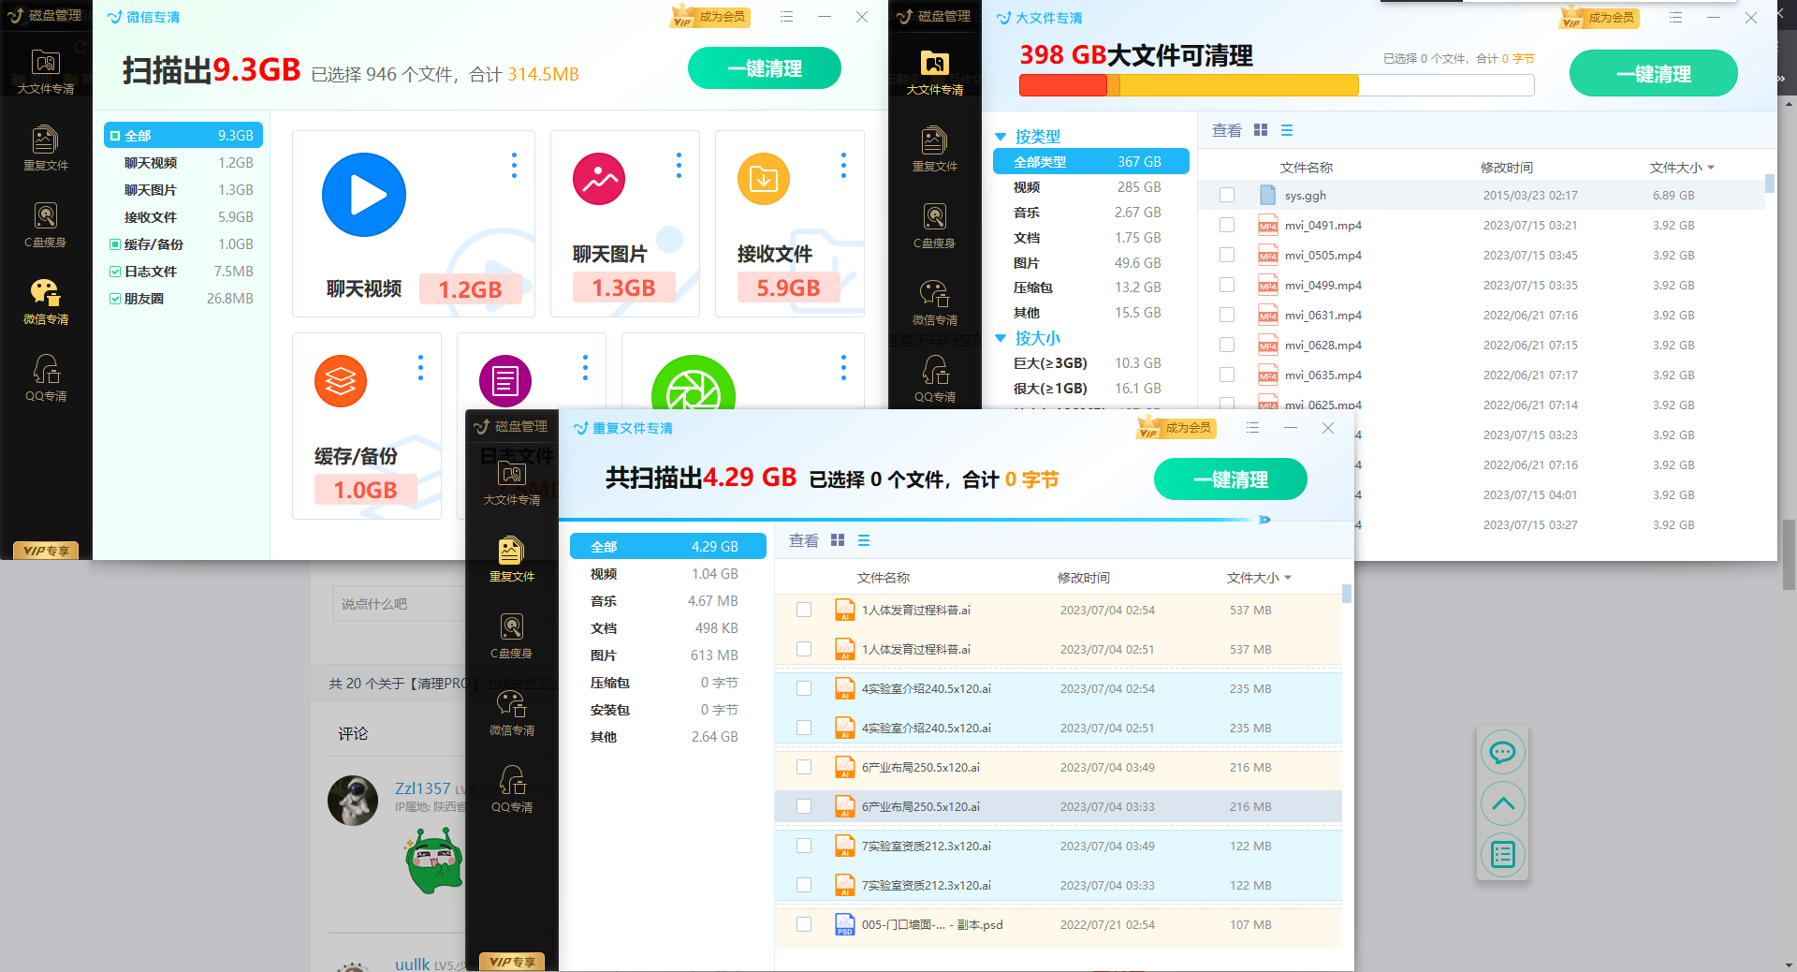Open 大文件专清 in WeChat cleaner sidebar
Image resolution: width=1797 pixels, height=972 pixels.
coord(46,72)
